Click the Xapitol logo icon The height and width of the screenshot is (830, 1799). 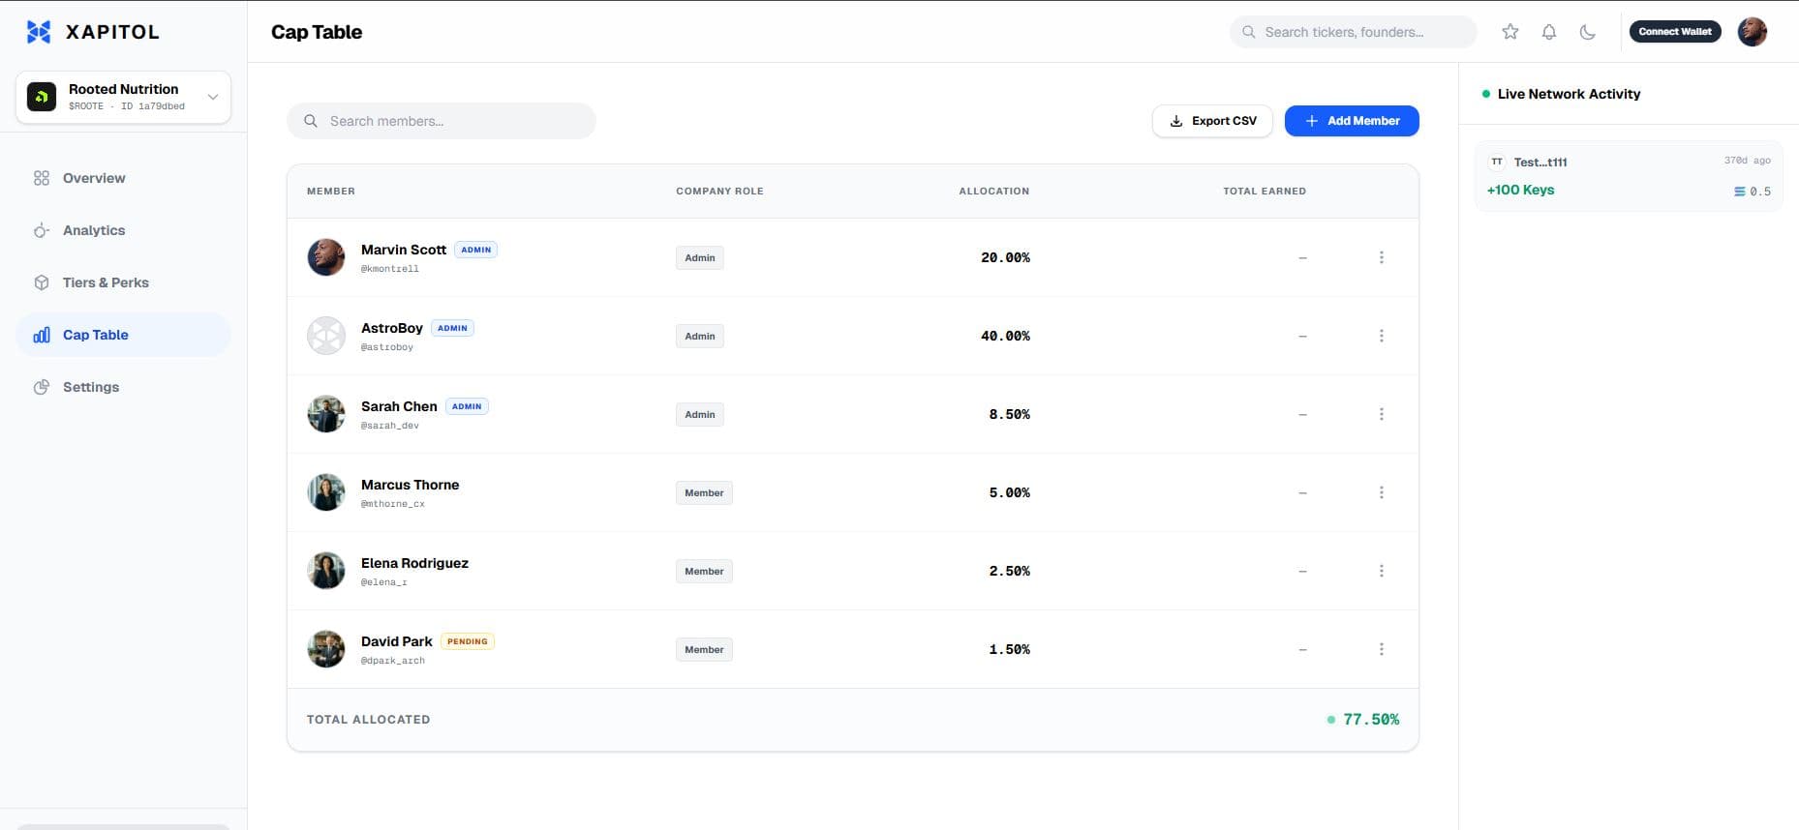click(x=39, y=32)
